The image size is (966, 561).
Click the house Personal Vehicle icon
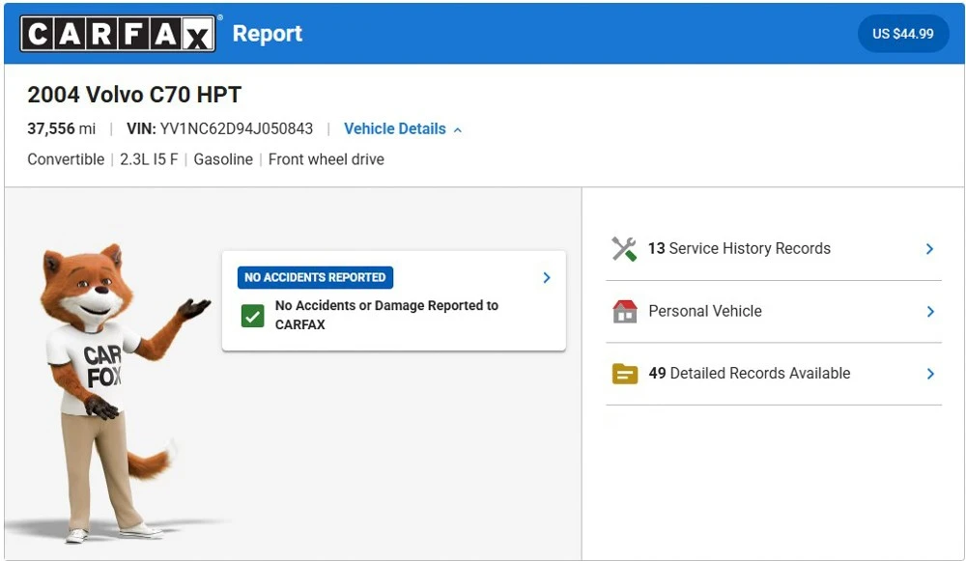coord(625,311)
